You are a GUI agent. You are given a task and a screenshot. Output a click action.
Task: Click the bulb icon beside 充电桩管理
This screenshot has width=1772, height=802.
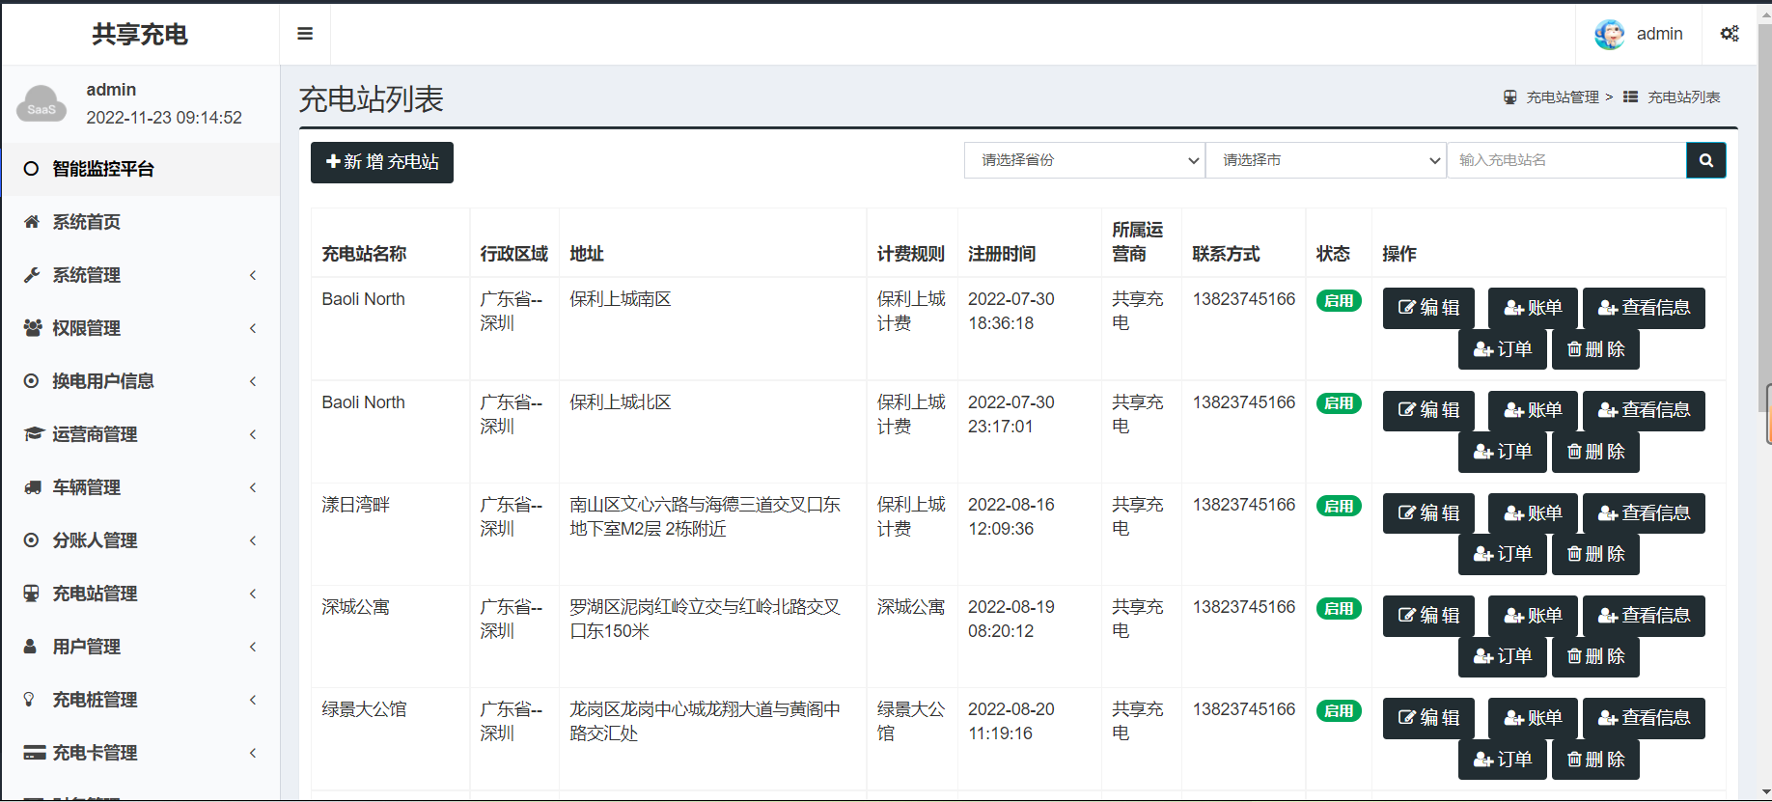tap(29, 700)
